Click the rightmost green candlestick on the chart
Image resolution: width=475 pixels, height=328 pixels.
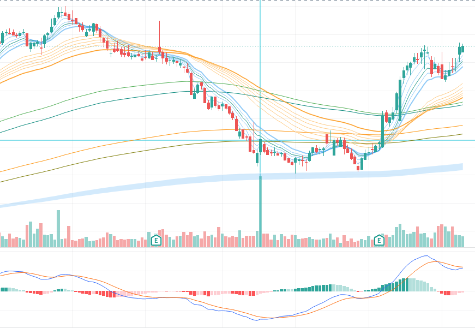[x=462, y=49]
